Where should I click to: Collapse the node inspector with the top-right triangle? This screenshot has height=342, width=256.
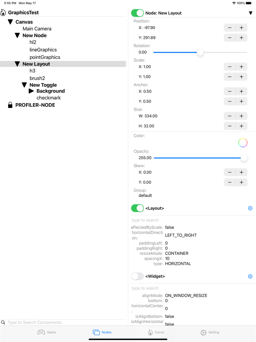click(x=251, y=13)
